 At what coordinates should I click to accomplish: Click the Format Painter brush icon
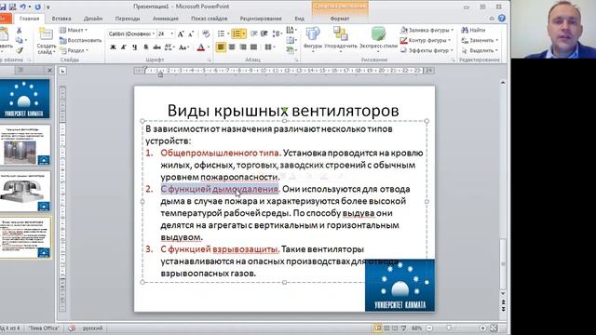tap(19, 50)
